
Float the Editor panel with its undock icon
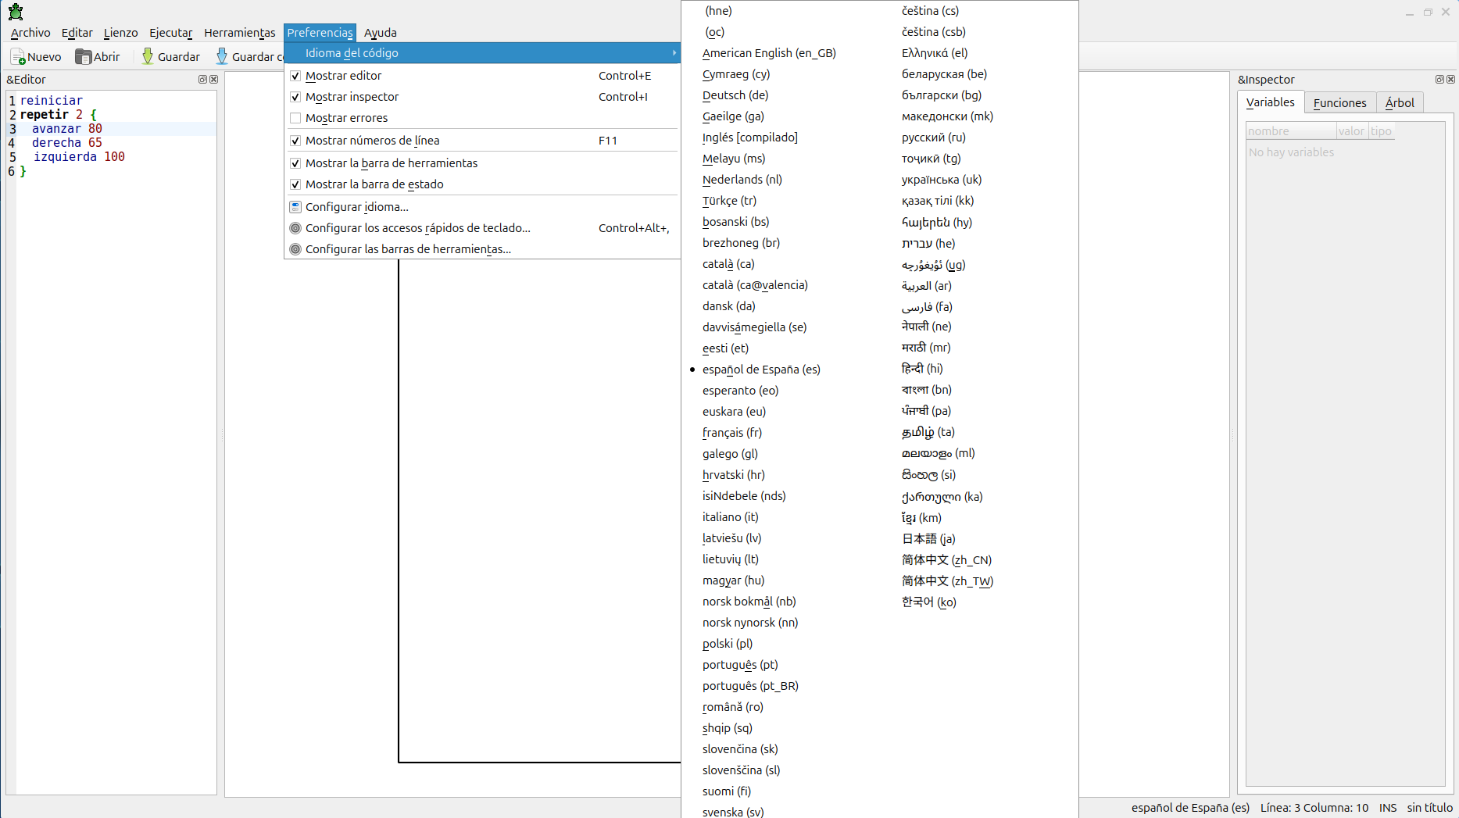pyautogui.click(x=202, y=80)
